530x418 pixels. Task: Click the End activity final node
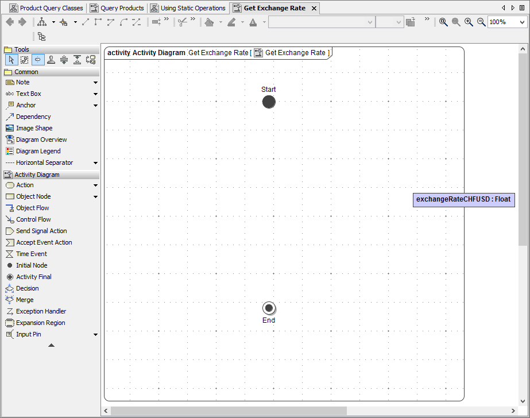pos(269,308)
